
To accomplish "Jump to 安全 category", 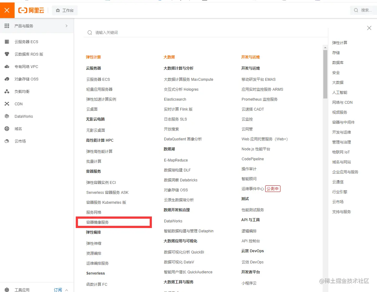I will (x=336, y=72).
